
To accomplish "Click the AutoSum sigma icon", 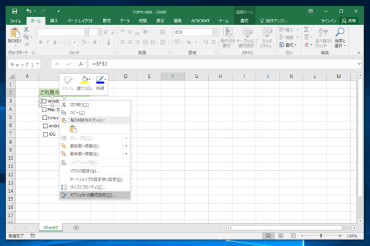I will [x=307, y=30].
